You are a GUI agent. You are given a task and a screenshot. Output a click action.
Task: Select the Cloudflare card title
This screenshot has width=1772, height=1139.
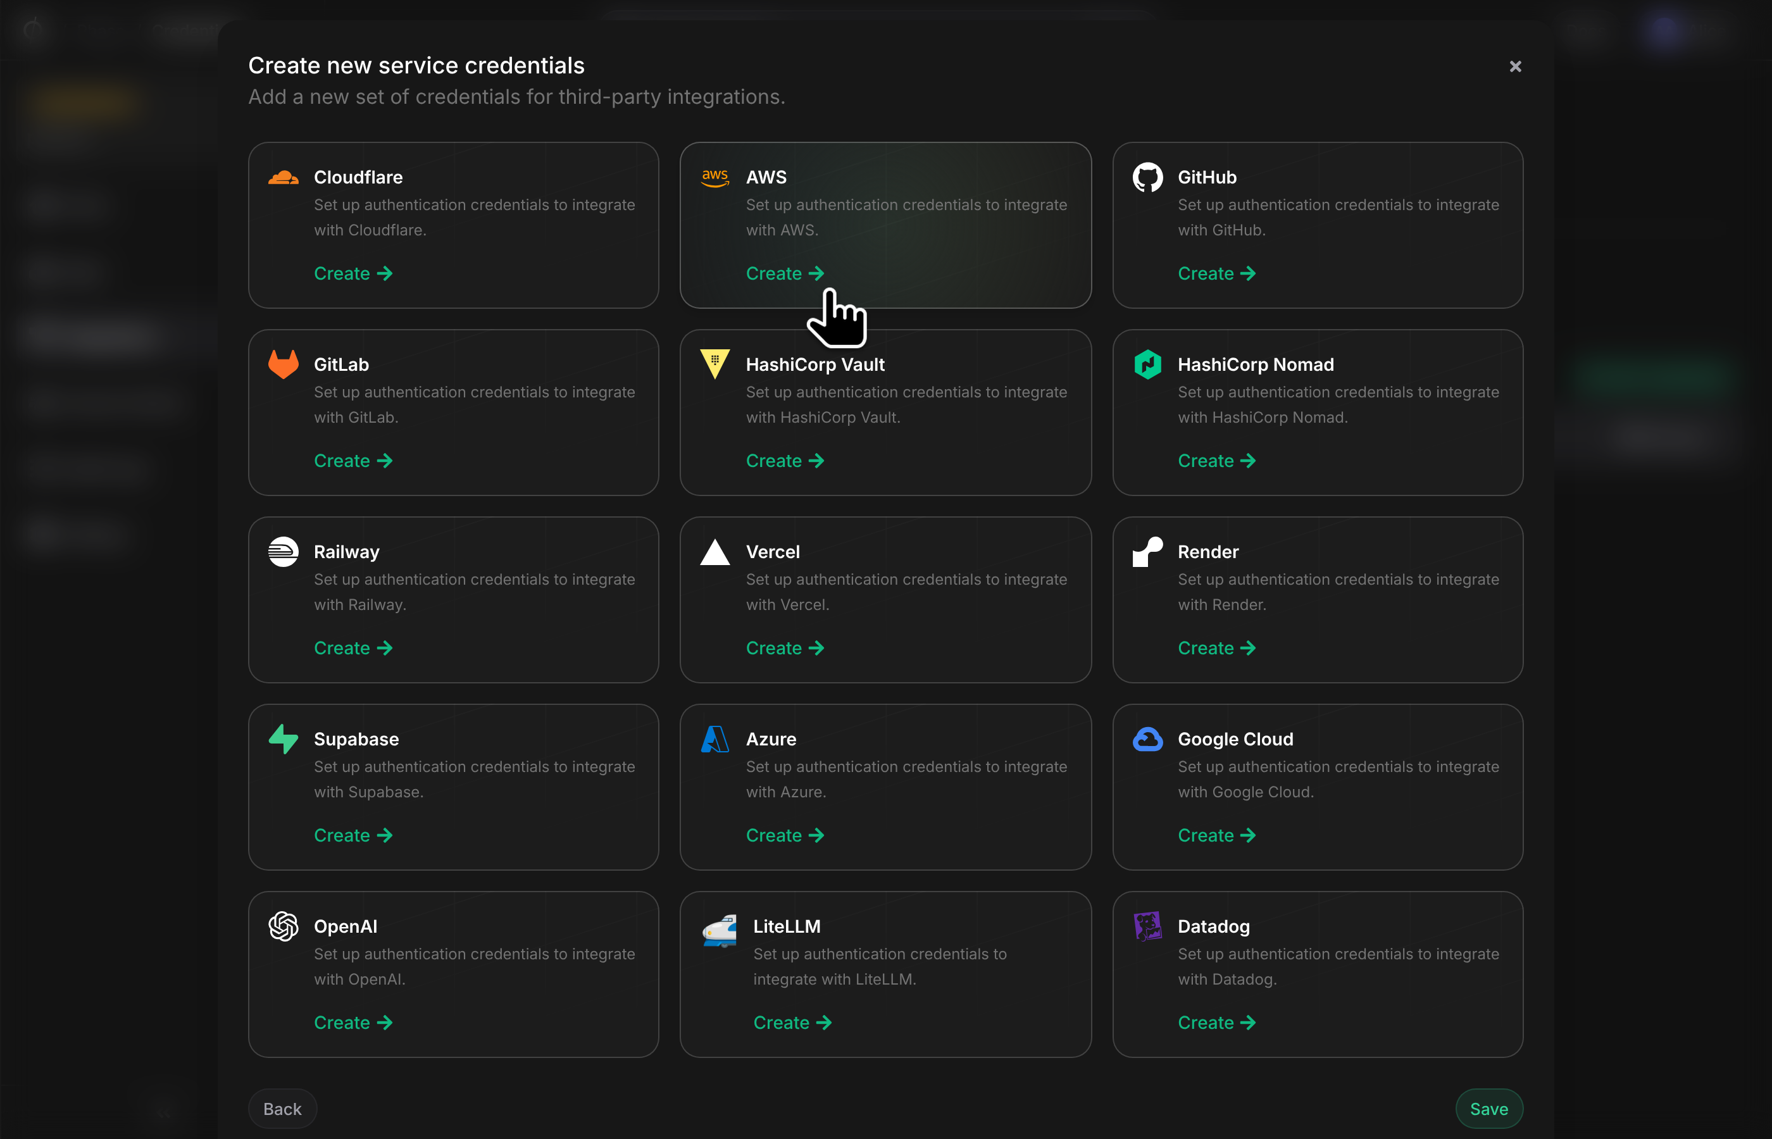tap(358, 178)
